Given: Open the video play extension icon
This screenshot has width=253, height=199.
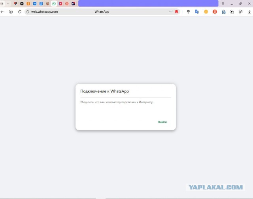Looking at the screenshot, I should (x=232, y=11).
